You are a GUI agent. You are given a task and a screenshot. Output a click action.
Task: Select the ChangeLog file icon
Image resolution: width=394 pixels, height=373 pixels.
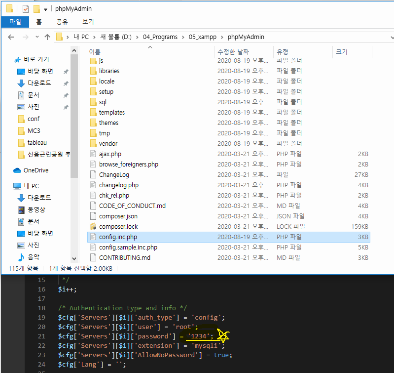(x=93, y=174)
